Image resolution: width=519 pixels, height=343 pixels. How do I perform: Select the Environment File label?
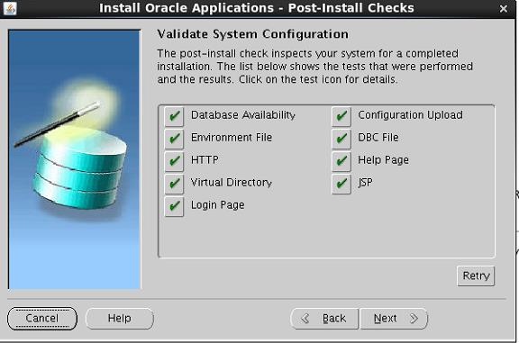click(x=232, y=137)
